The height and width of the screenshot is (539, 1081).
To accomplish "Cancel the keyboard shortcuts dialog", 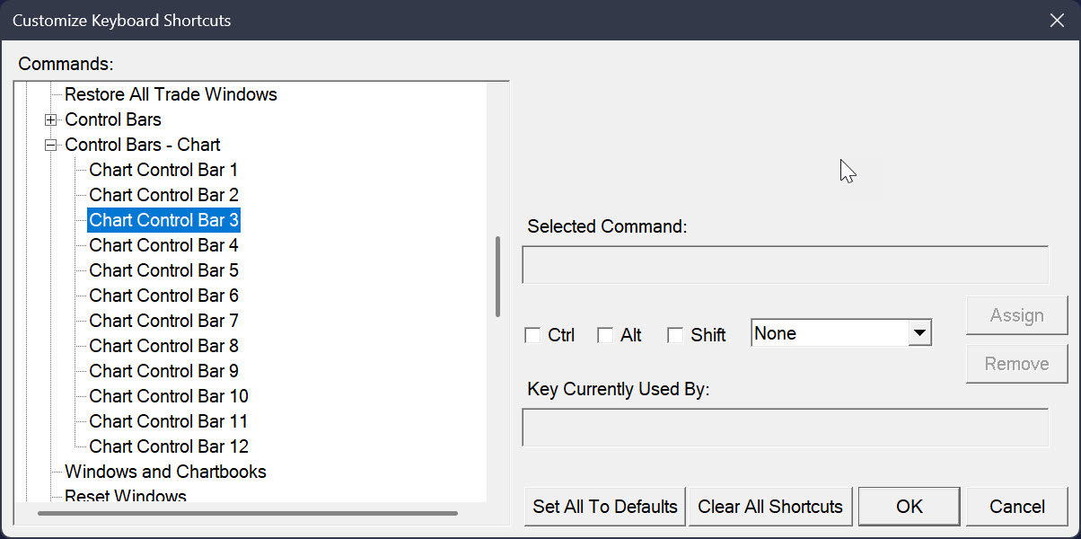I will tap(1017, 507).
